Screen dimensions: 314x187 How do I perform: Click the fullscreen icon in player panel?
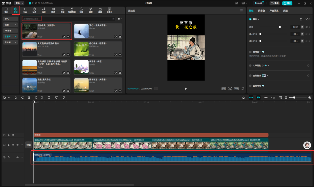pos(243,89)
